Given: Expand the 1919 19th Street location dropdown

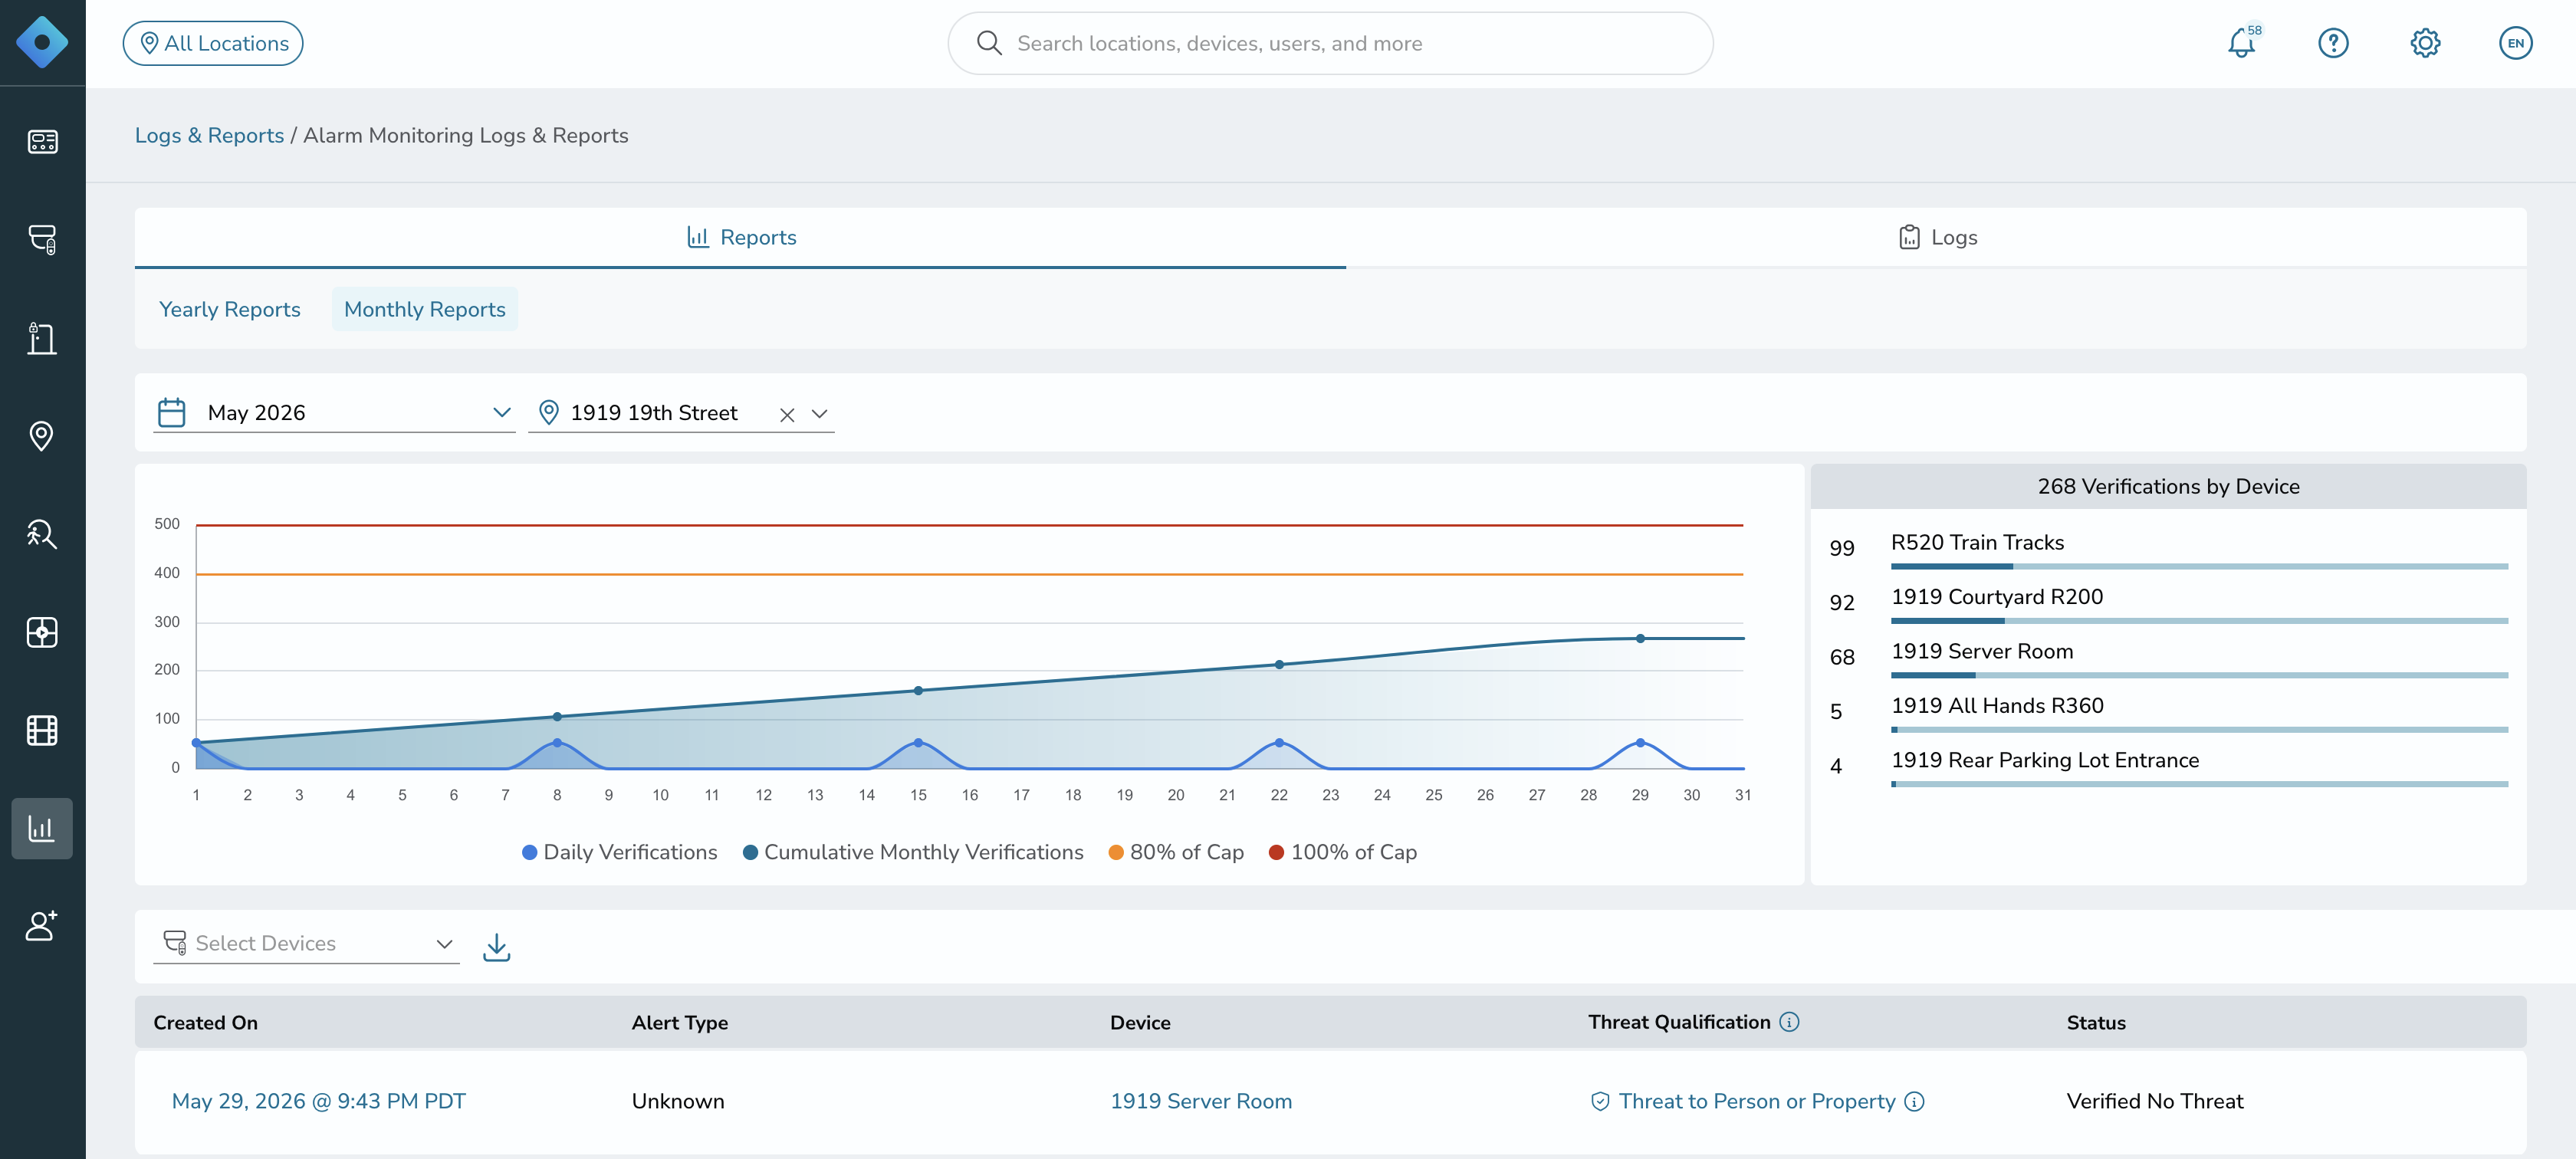Looking at the screenshot, I should pyautogui.click(x=819, y=414).
